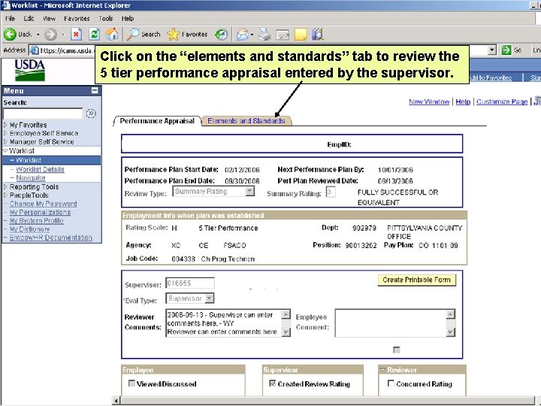Click Reviewer Comments scroll down arrow
This screenshot has width=541, height=406.
[286, 332]
